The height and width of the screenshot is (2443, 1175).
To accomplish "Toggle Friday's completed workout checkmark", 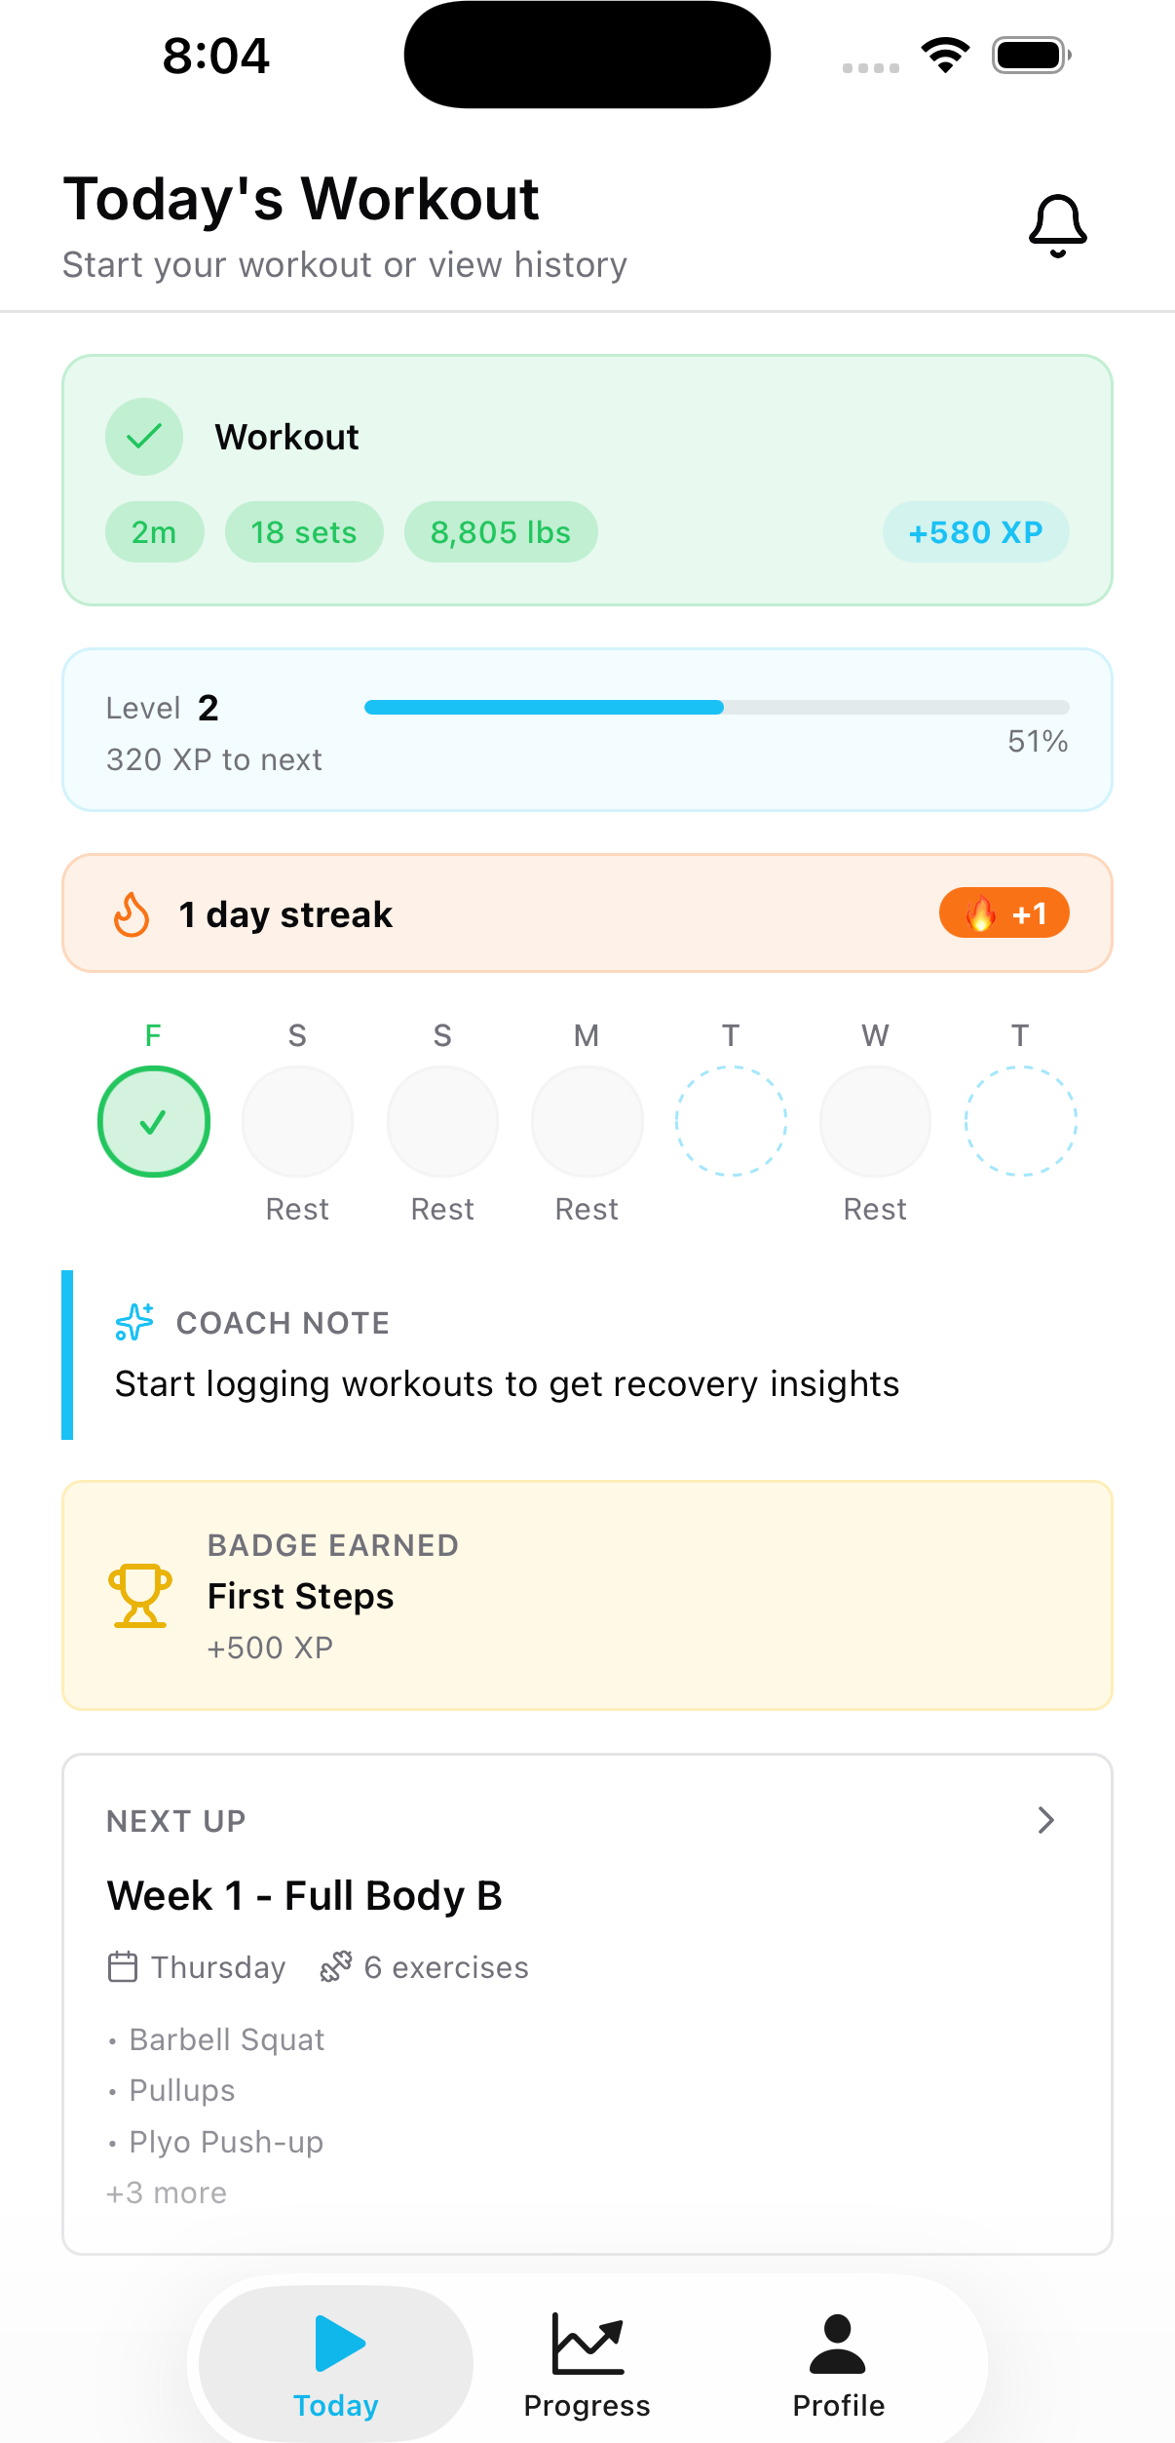I will click(x=153, y=1121).
